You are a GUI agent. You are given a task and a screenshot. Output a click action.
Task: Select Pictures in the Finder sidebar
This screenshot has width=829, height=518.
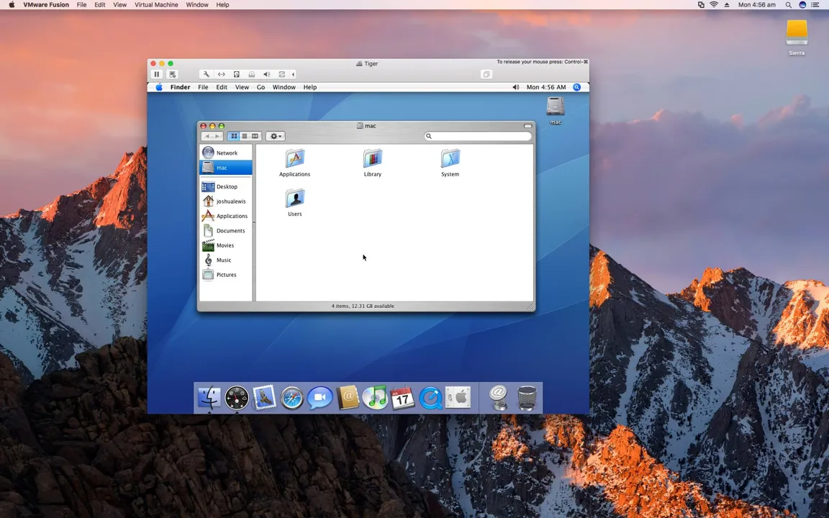click(226, 275)
